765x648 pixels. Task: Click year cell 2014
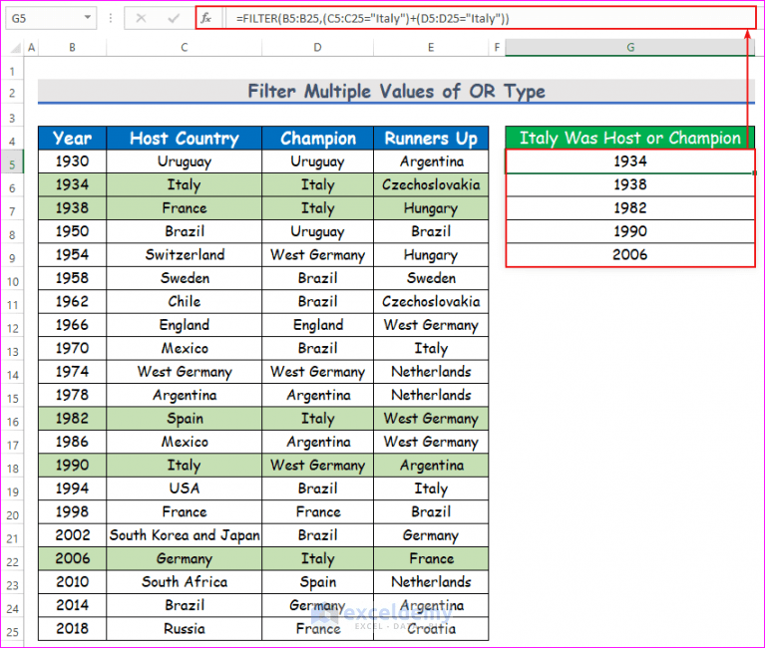(x=72, y=605)
